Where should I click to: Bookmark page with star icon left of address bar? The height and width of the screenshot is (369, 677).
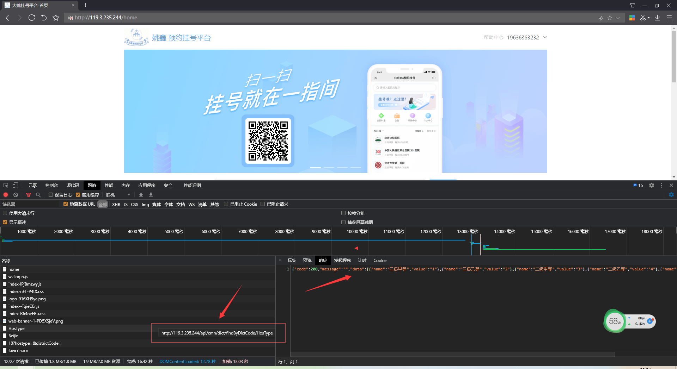[56, 18]
